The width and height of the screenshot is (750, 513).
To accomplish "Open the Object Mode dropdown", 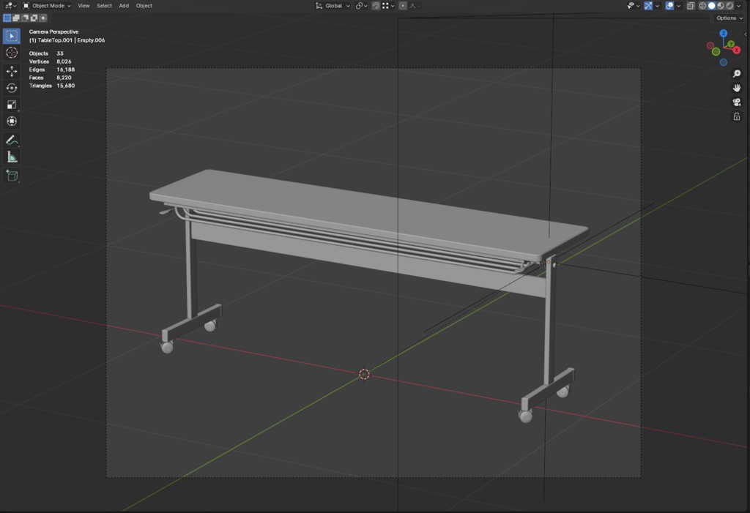I will 47,6.
